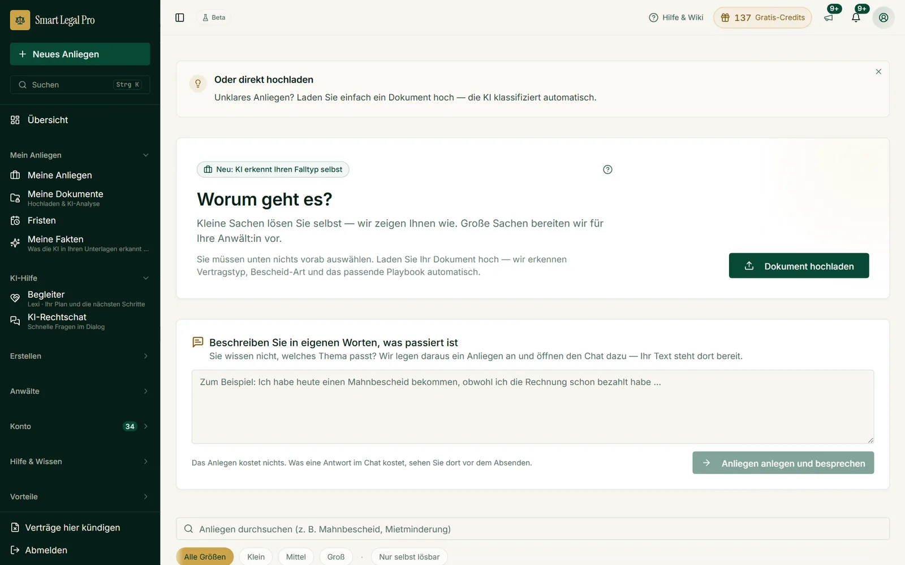
Task: Click the lightbulb hint icon
Action: coord(198,84)
